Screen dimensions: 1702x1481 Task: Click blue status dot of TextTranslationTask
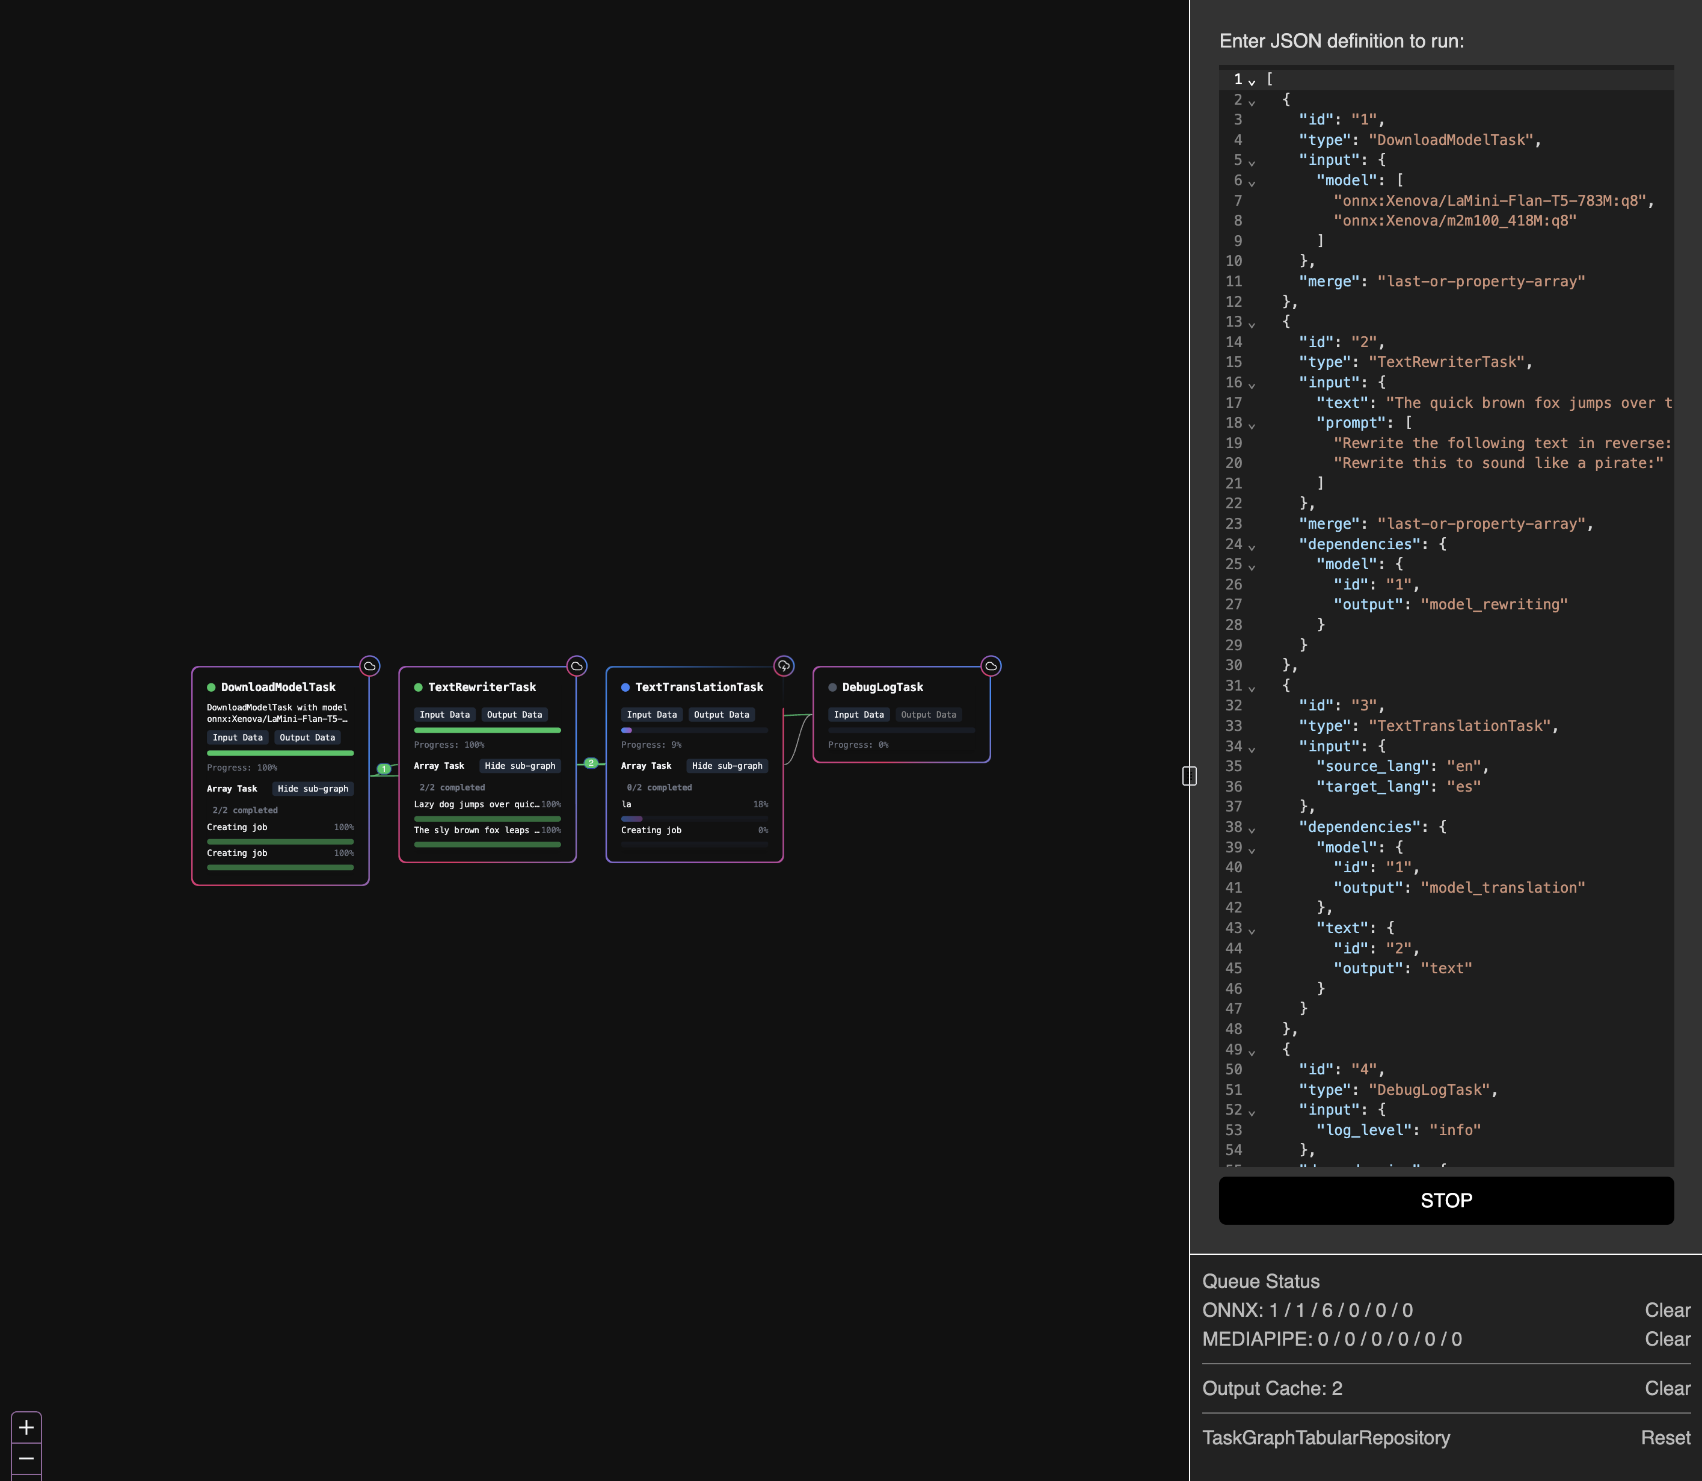(x=625, y=688)
